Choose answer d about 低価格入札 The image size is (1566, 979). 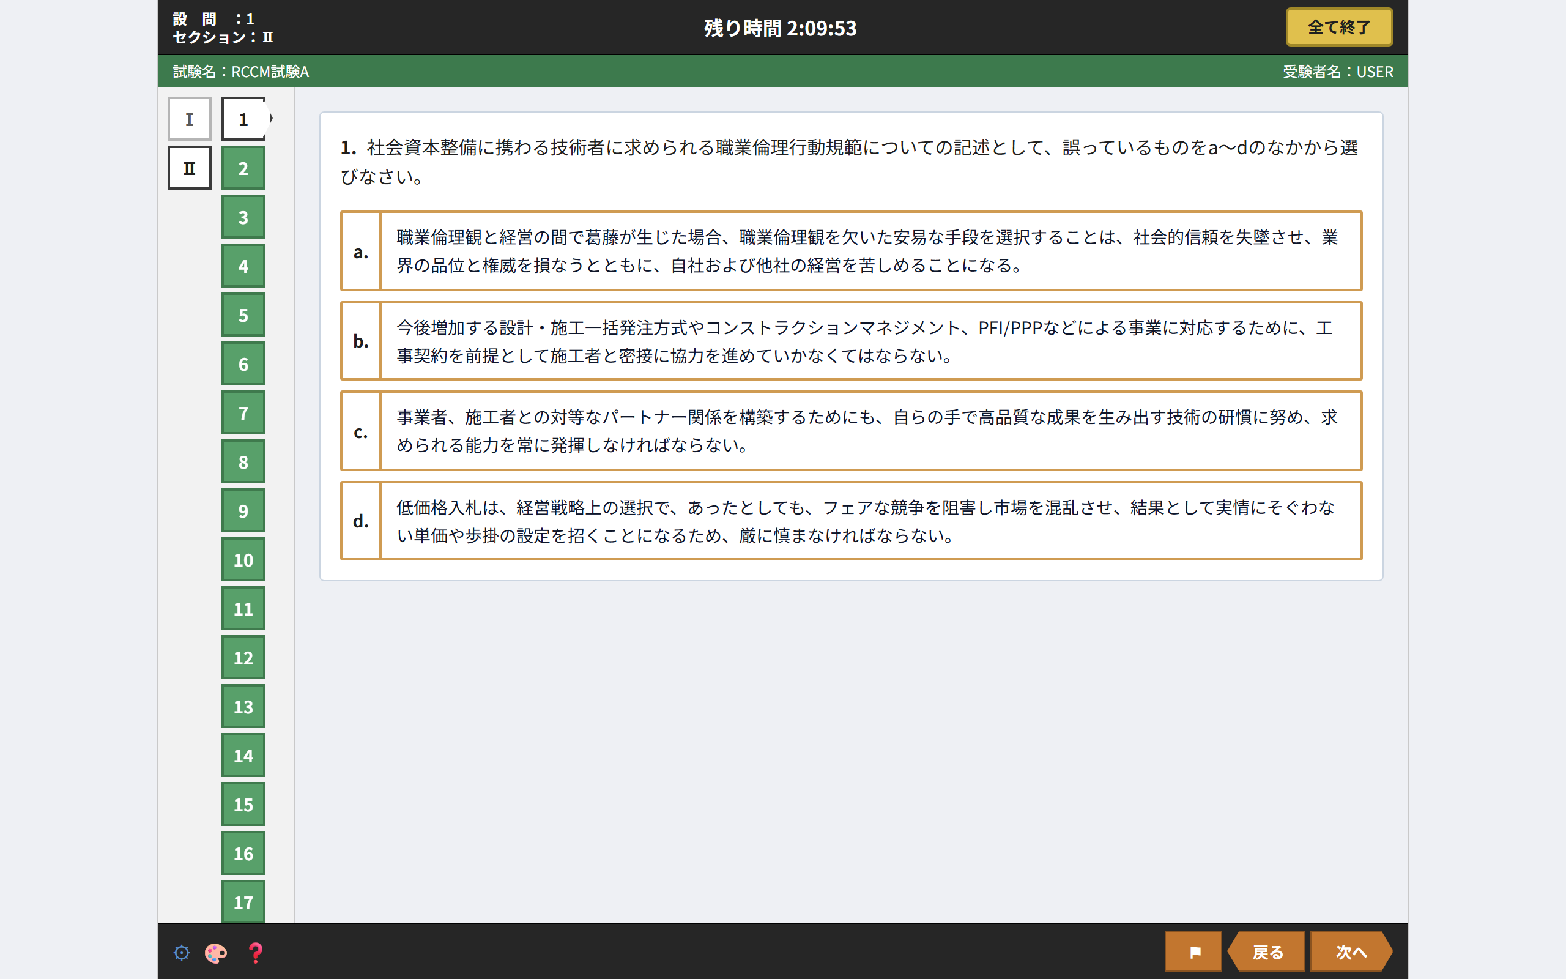click(x=851, y=521)
